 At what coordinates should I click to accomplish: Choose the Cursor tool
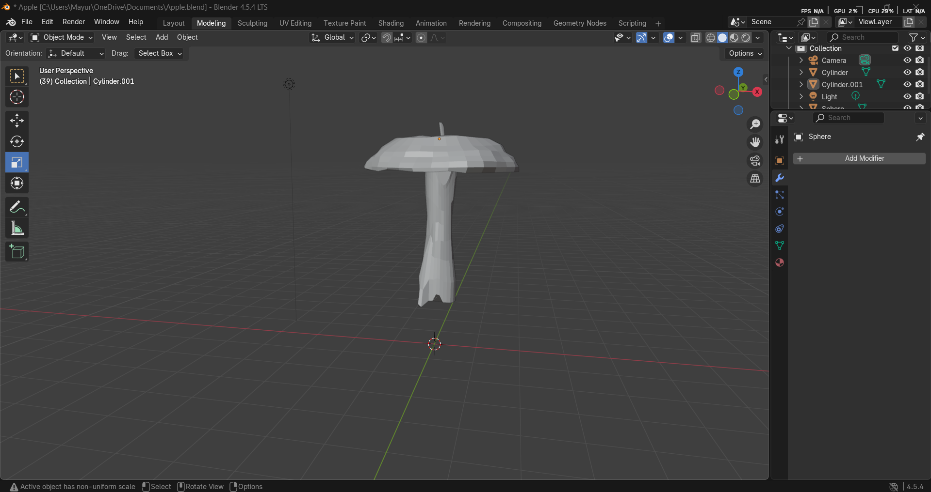pyautogui.click(x=17, y=97)
